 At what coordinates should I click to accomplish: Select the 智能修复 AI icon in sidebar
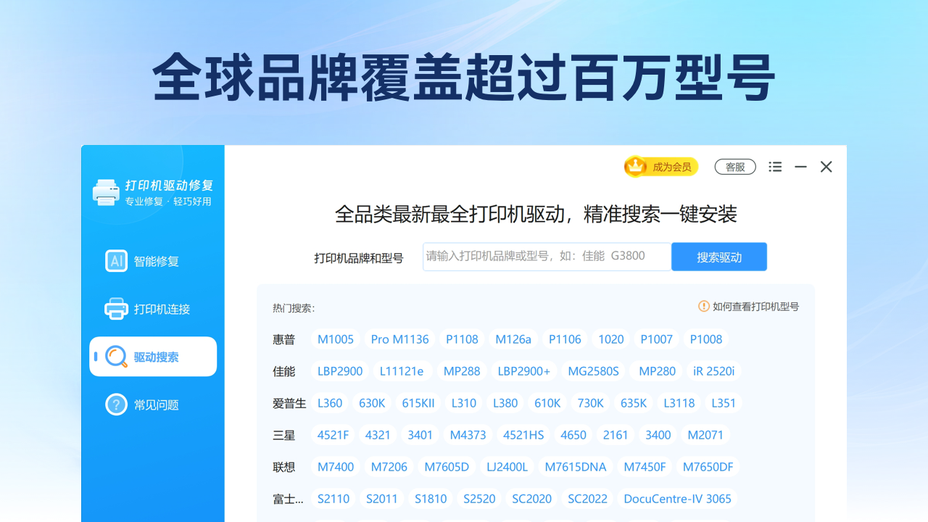point(116,260)
